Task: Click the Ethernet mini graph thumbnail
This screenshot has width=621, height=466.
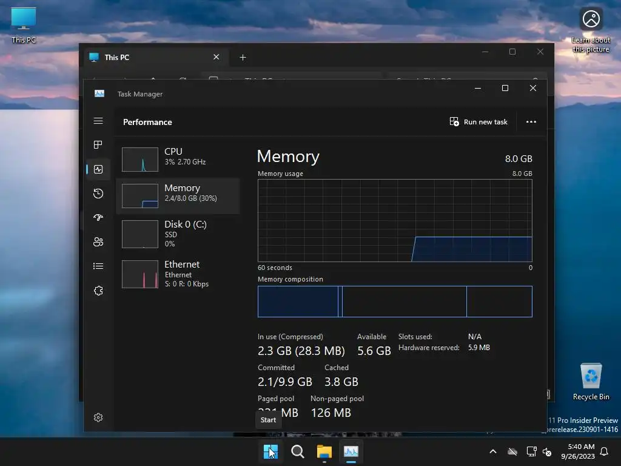Action: coord(140,274)
